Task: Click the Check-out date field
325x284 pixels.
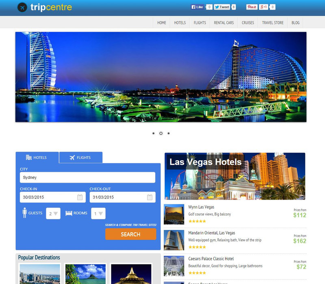Action: click(x=123, y=197)
